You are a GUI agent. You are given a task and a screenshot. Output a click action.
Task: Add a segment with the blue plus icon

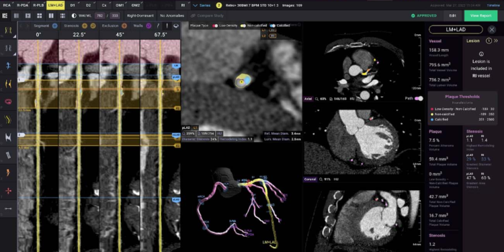pos(55,26)
